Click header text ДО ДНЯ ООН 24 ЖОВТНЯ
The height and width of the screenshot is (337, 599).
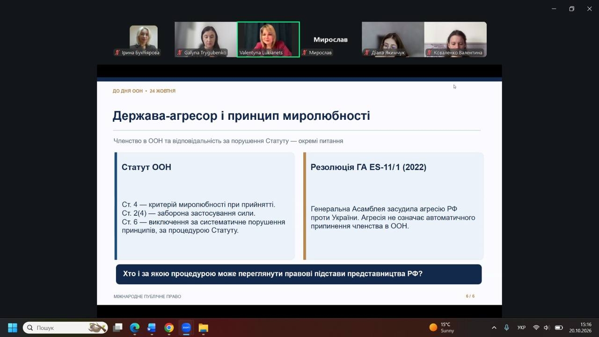point(144,91)
